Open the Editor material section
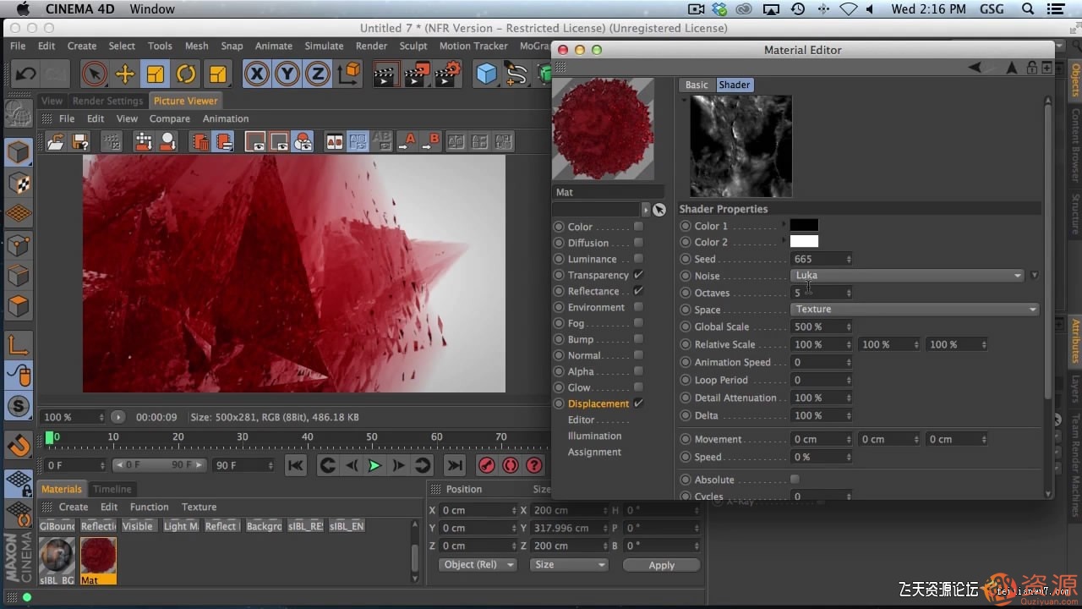Image resolution: width=1082 pixels, height=609 pixels. 581,420
